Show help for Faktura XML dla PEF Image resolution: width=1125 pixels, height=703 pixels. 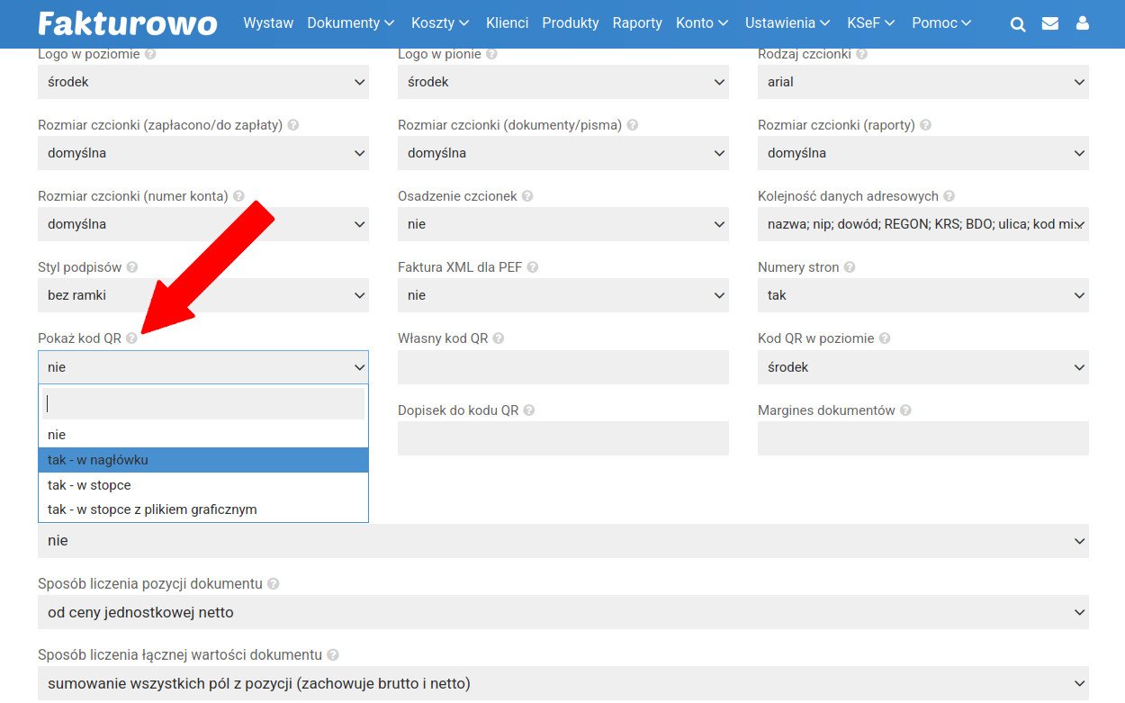coord(533,267)
